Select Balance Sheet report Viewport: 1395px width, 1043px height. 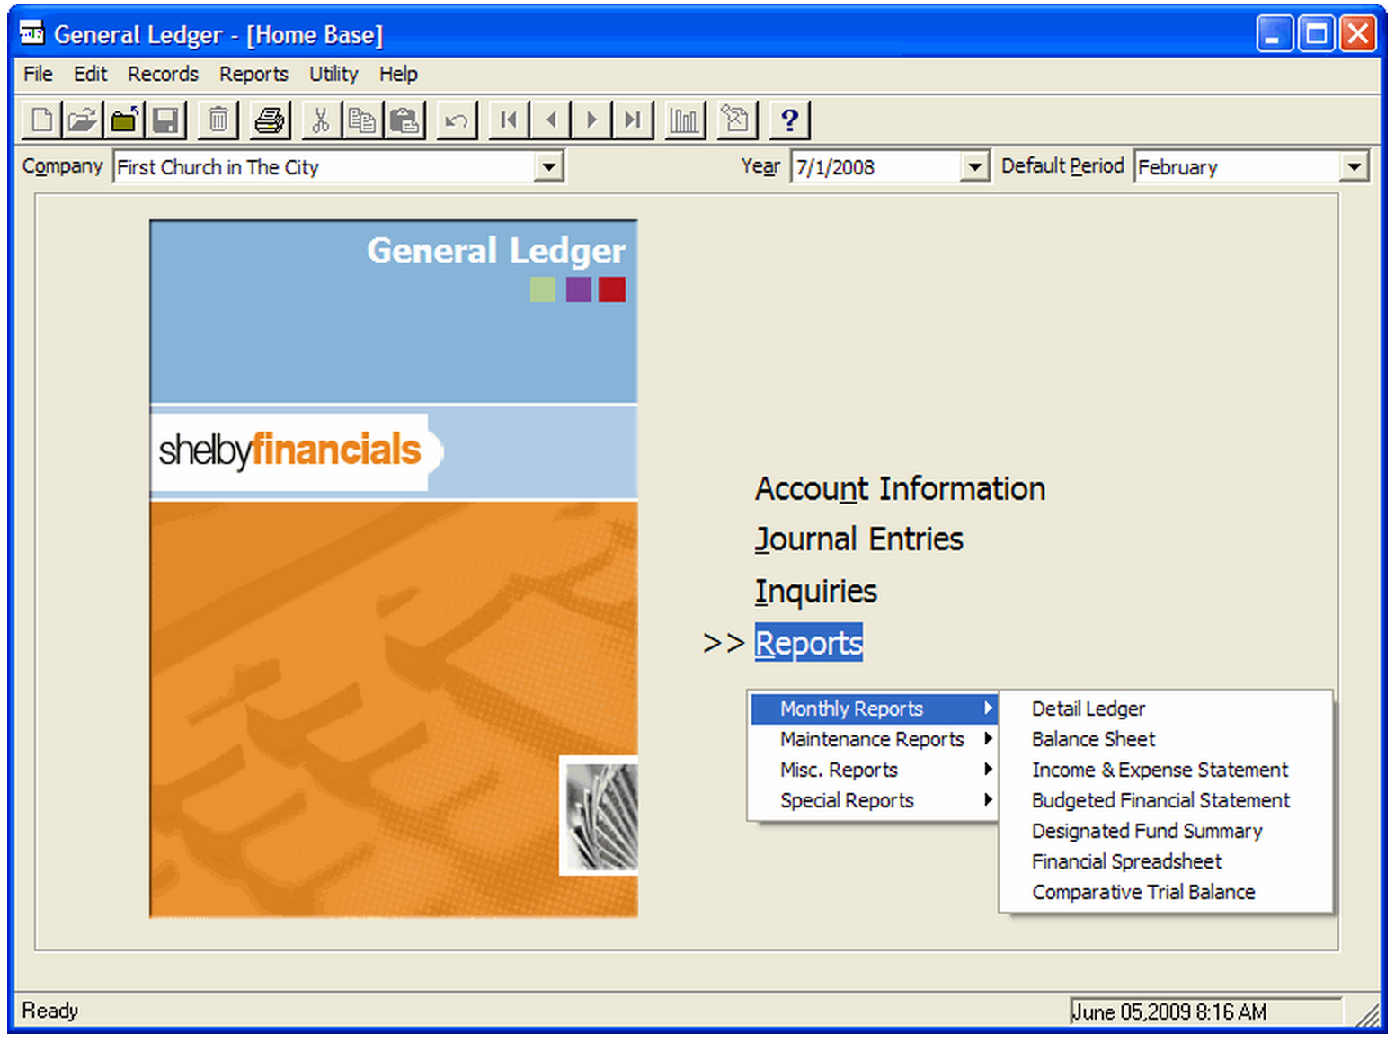(1093, 739)
